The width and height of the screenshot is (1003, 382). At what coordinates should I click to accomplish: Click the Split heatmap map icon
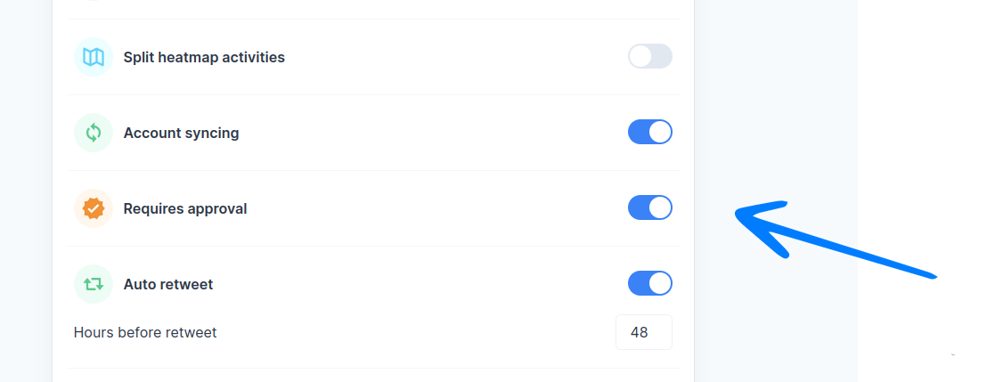pyautogui.click(x=94, y=57)
